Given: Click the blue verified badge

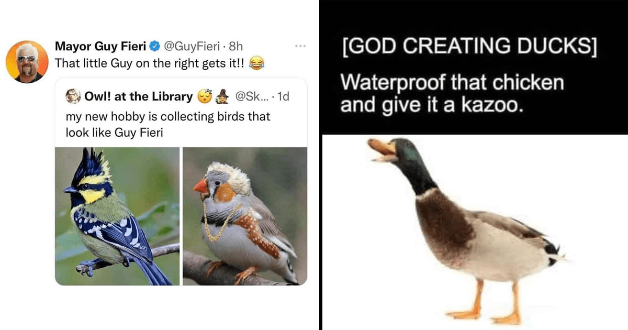Looking at the screenshot, I should click(155, 47).
